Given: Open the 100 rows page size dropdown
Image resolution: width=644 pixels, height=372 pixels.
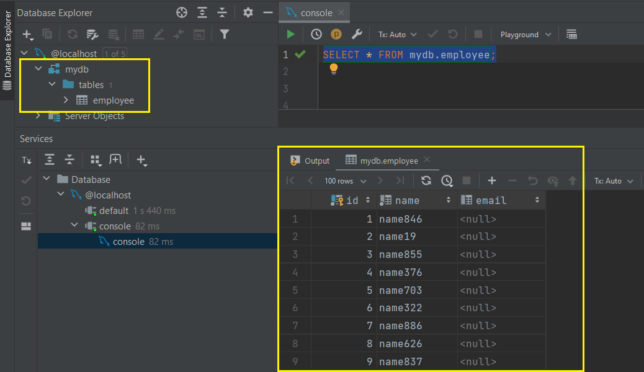Looking at the screenshot, I should (x=345, y=181).
